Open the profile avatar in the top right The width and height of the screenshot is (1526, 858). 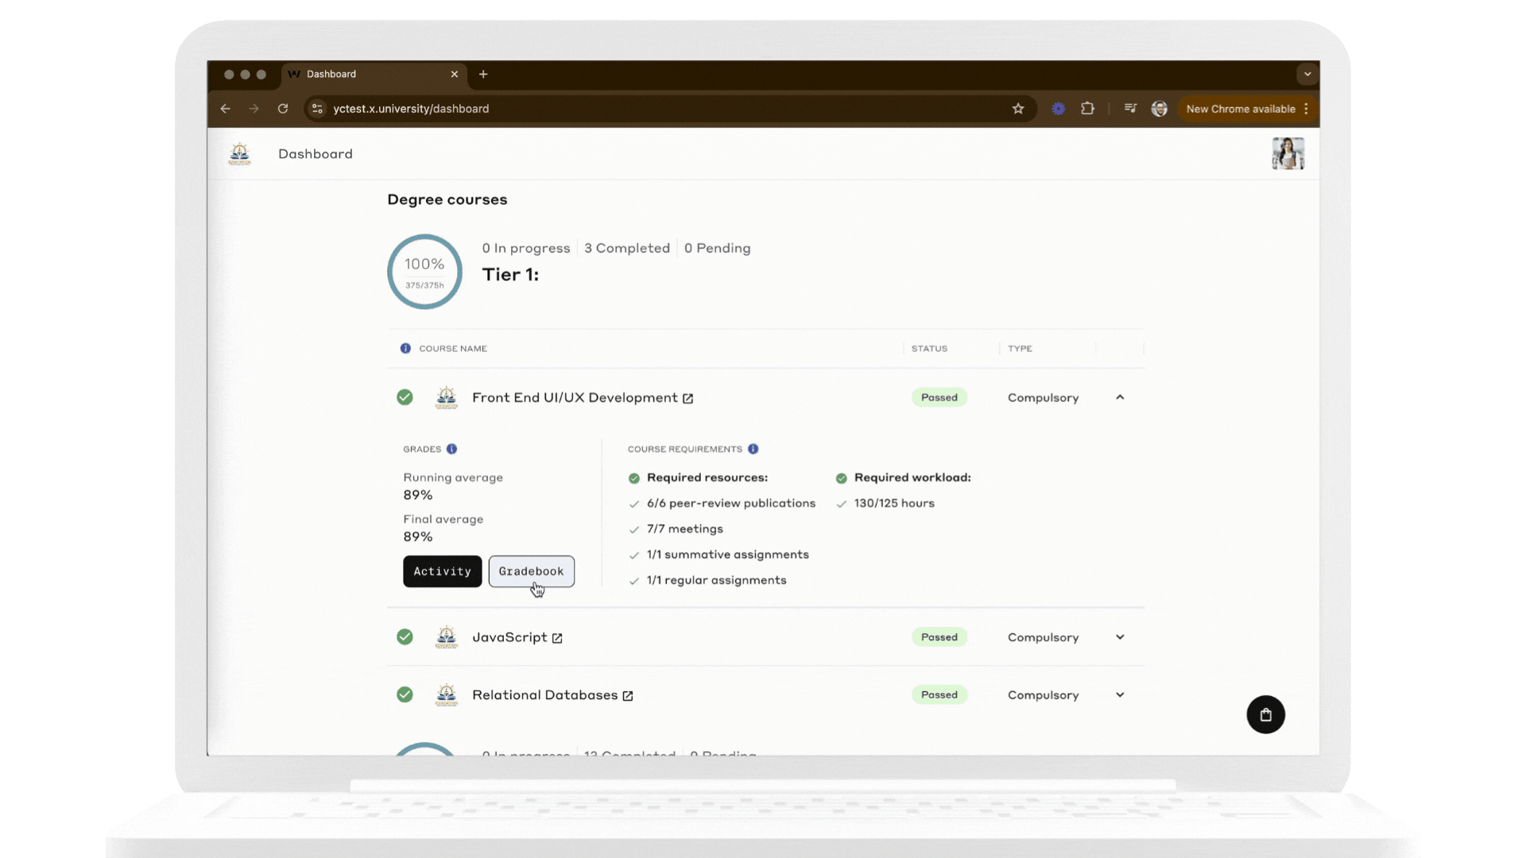[x=1288, y=153]
